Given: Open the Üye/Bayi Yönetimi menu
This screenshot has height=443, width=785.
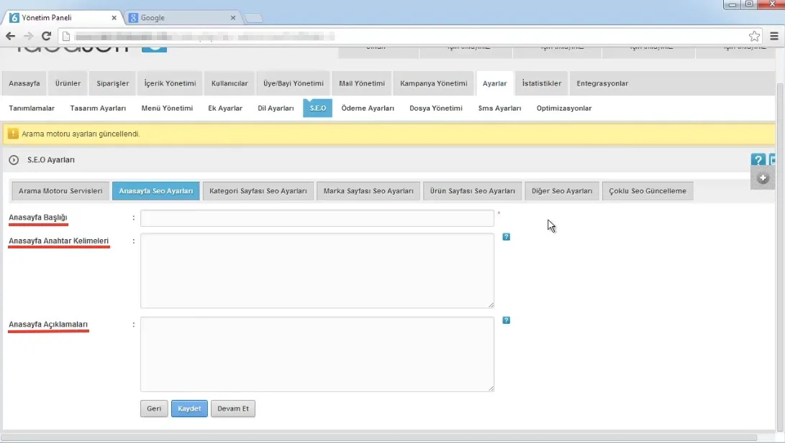Looking at the screenshot, I should 294,83.
